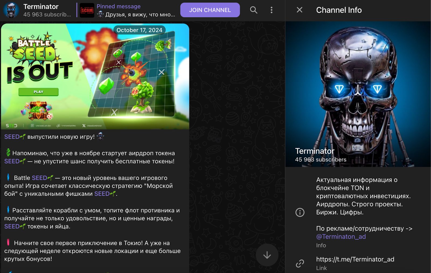431x273 pixels.
Task: Copy the https://t.me/Terminator_ad link
Action: point(355,259)
